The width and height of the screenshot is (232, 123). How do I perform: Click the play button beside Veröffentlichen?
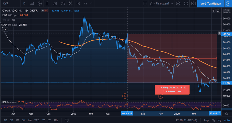click(228, 4)
